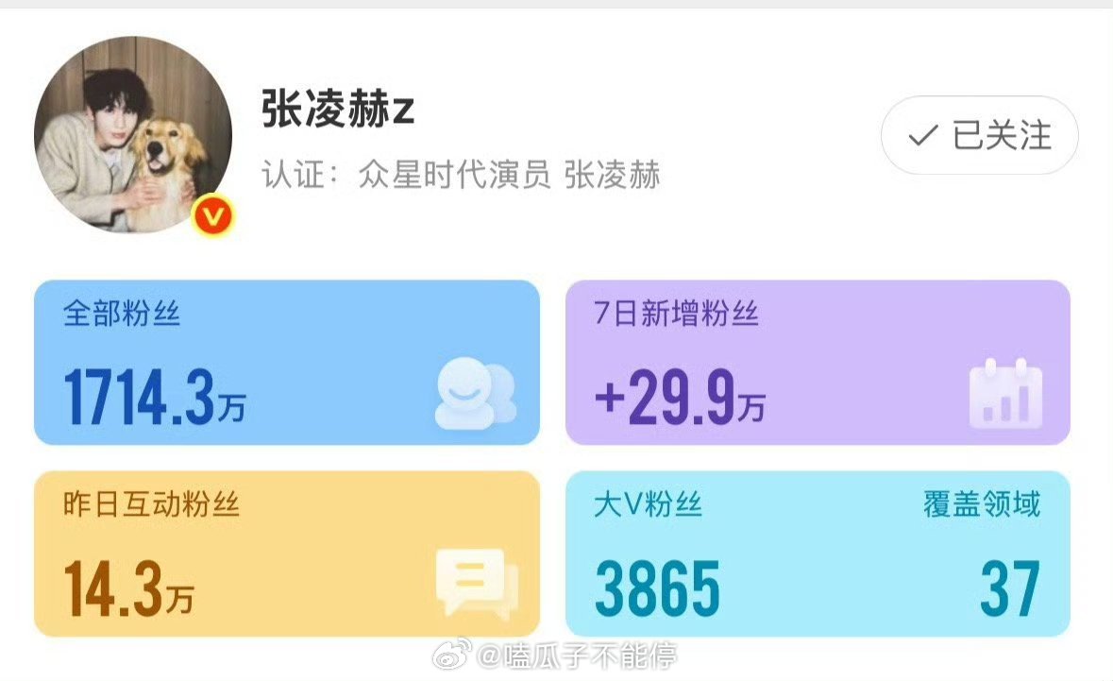Image resolution: width=1113 pixels, height=681 pixels.
Task: Click the chat bubbles icon on yellow card
Action: coord(476,584)
